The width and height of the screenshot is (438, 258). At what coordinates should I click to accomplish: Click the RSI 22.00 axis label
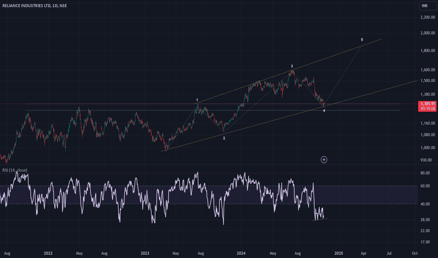click(425, 231)
